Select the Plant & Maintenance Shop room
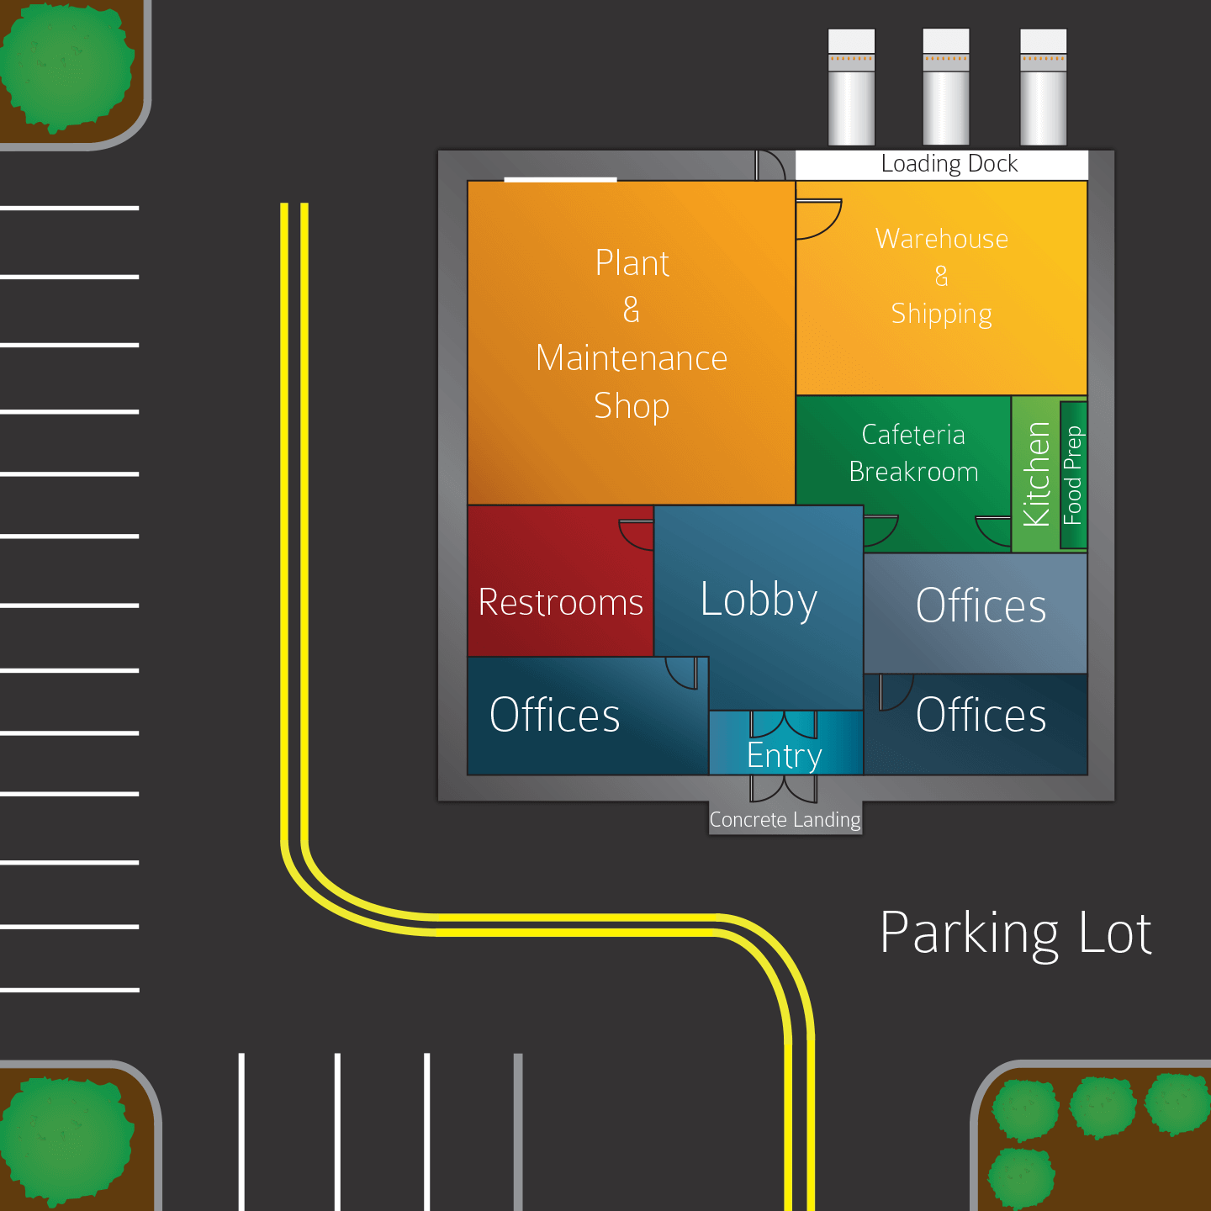Image resolution: width=1211 pixels, height=1211 pixels. pos(631,342)
